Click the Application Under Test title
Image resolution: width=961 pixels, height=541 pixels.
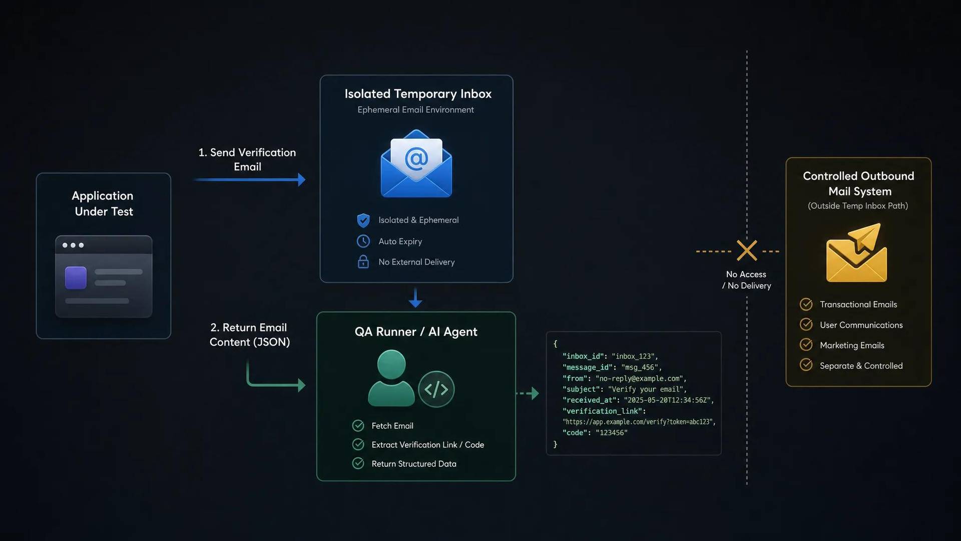tap(103, 203)
